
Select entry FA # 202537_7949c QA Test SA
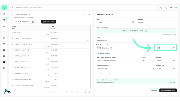point(50,69)
